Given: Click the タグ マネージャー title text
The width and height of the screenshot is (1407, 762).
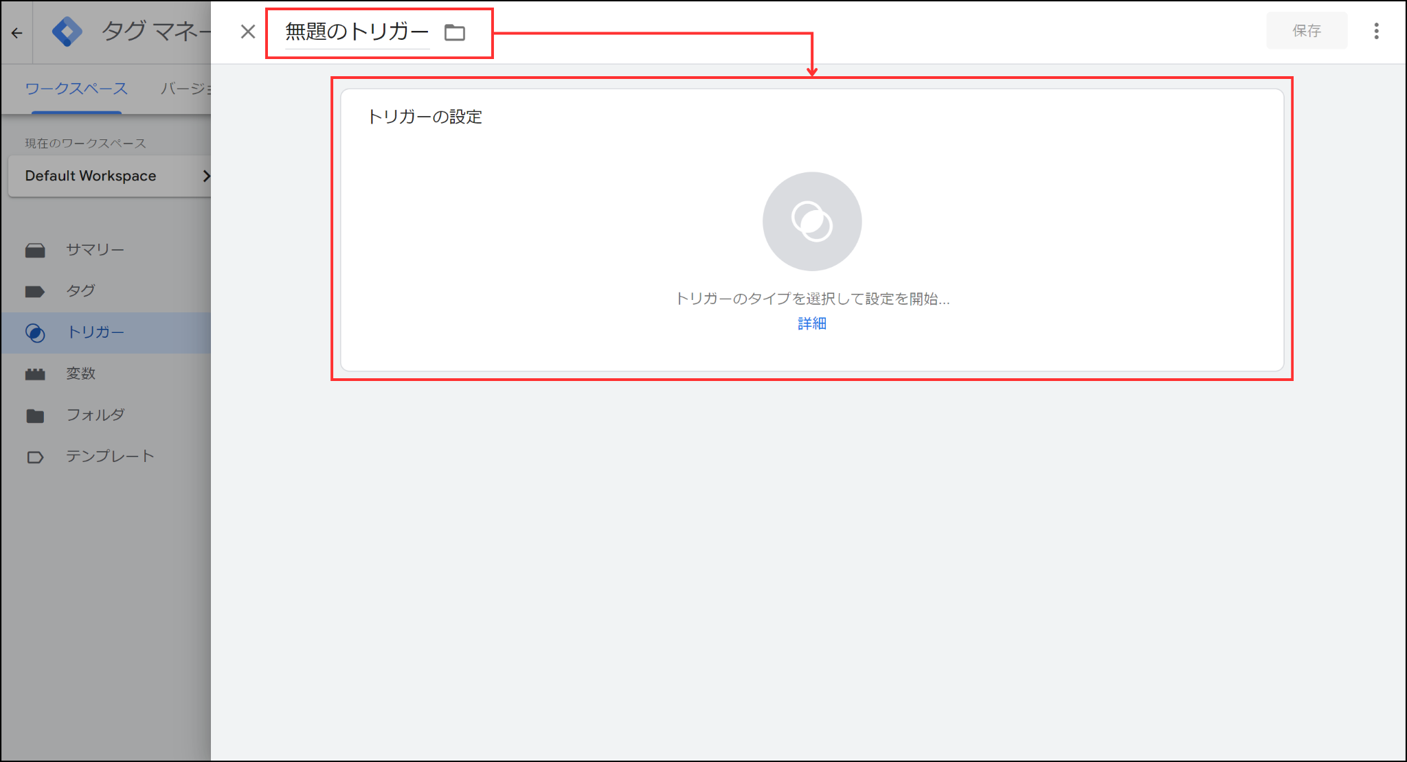Looking at the screenshot, I should tap(157, 31).
